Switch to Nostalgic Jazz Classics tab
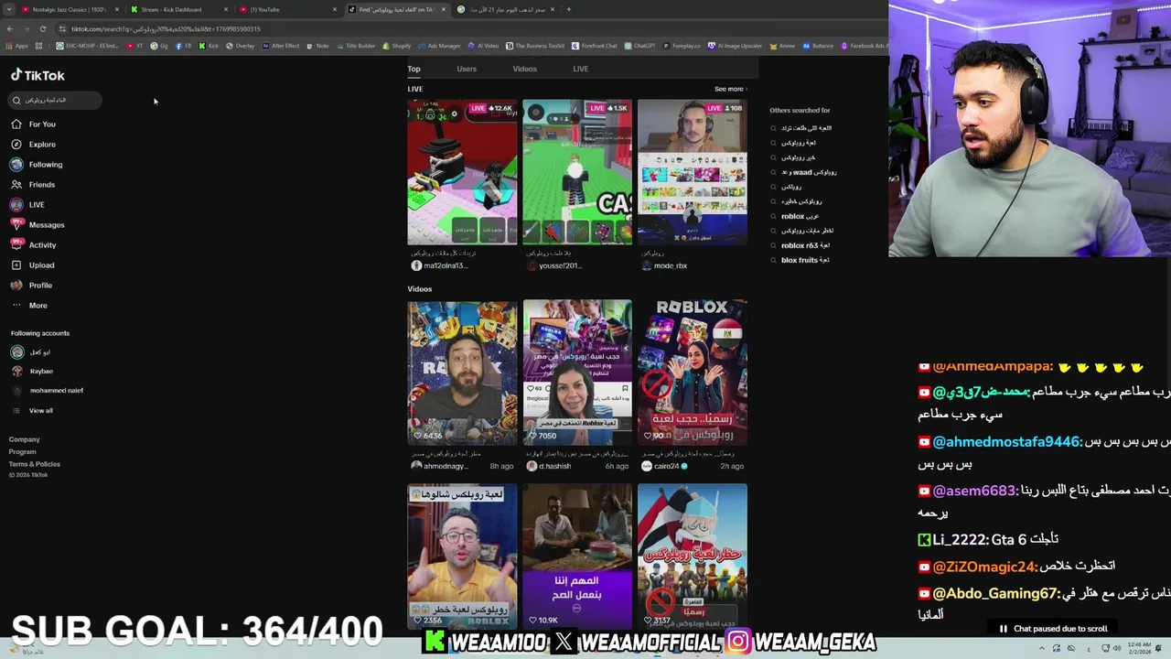This screenshot has width=1171, height=659. click(x=70, y=9)
